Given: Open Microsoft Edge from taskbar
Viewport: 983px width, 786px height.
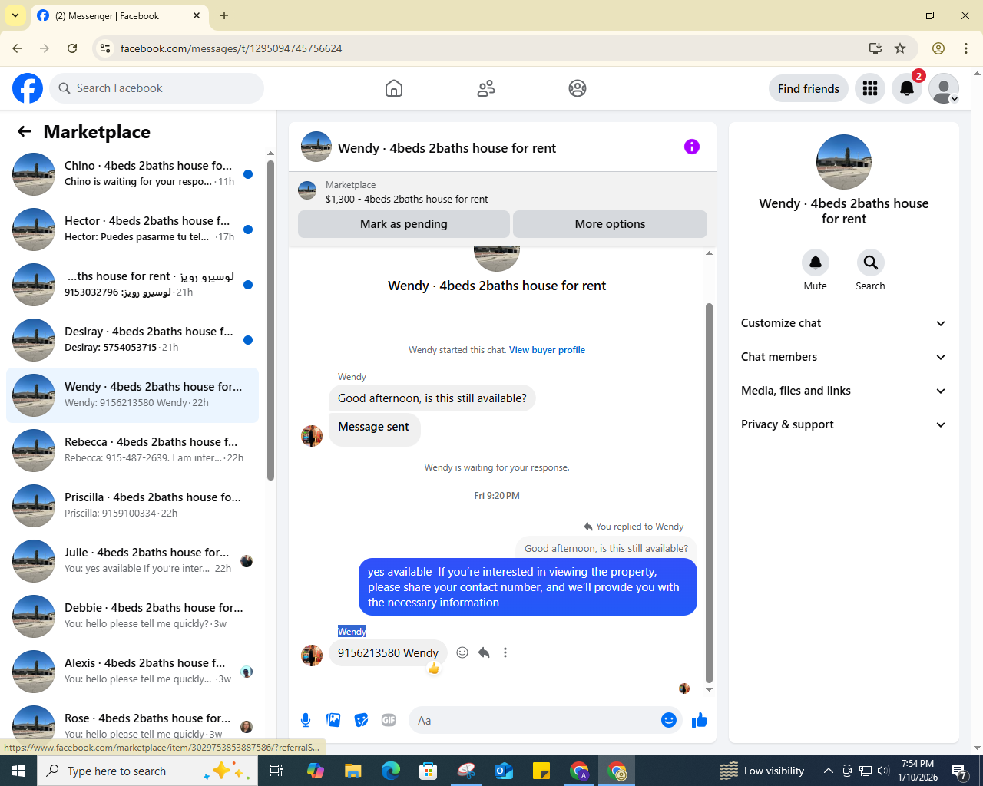Looking at the screenshot, I should [391, 771].
